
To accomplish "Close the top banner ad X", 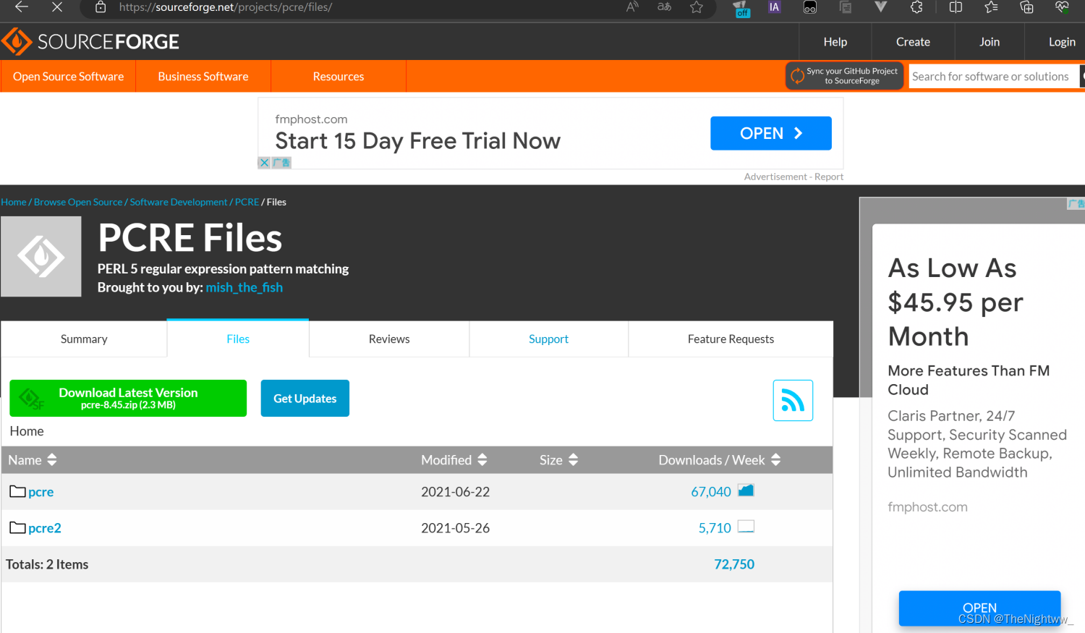I will click(264, 163).
